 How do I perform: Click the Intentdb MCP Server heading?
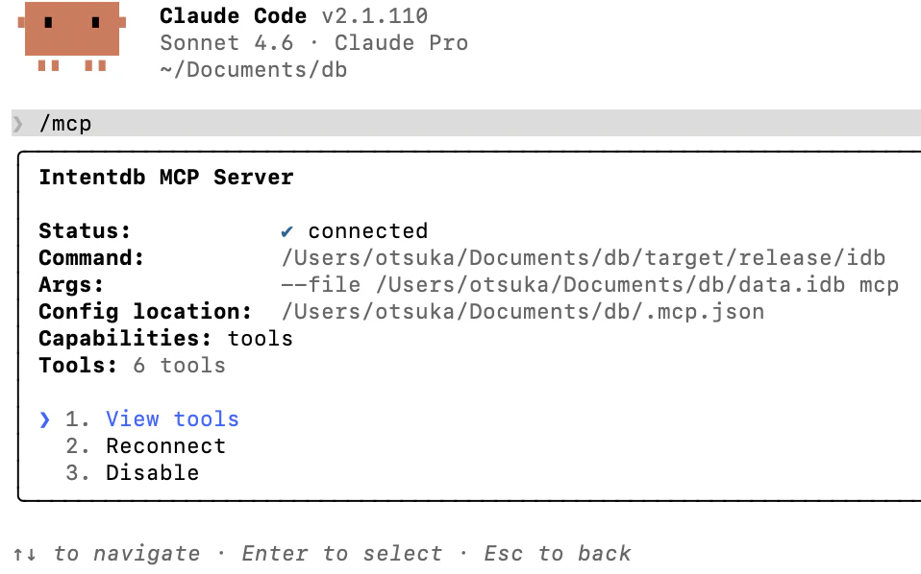pos(166,177)
